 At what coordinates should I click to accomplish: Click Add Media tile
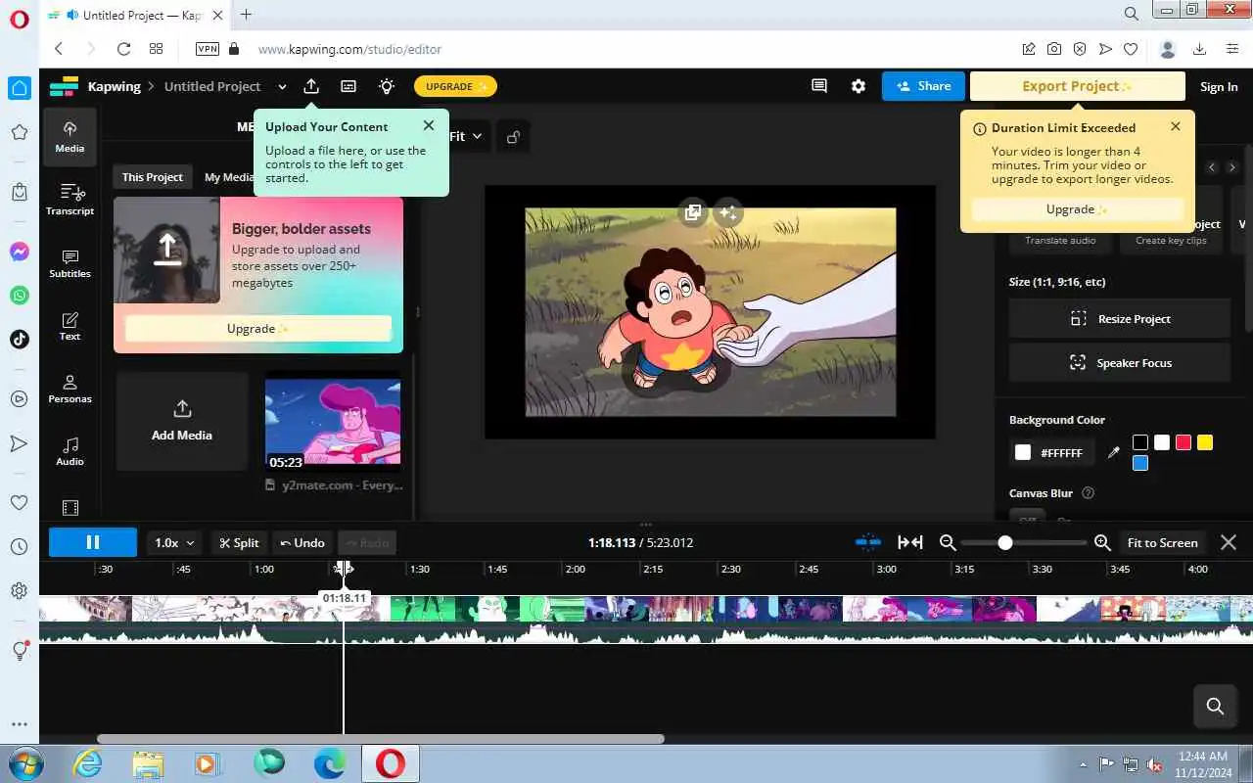[182, 422]
